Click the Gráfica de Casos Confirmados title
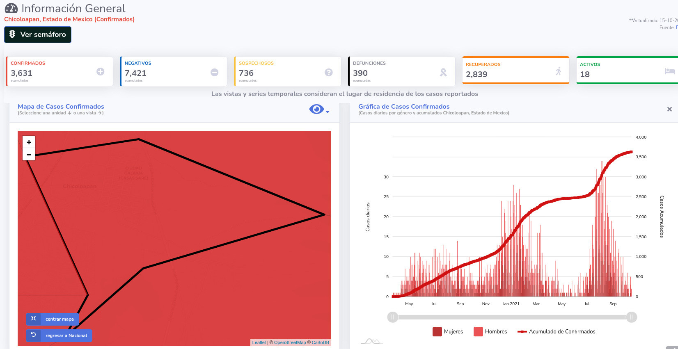Screen dimensions: 678x349 pyautogui.click(x=404, y=106)
